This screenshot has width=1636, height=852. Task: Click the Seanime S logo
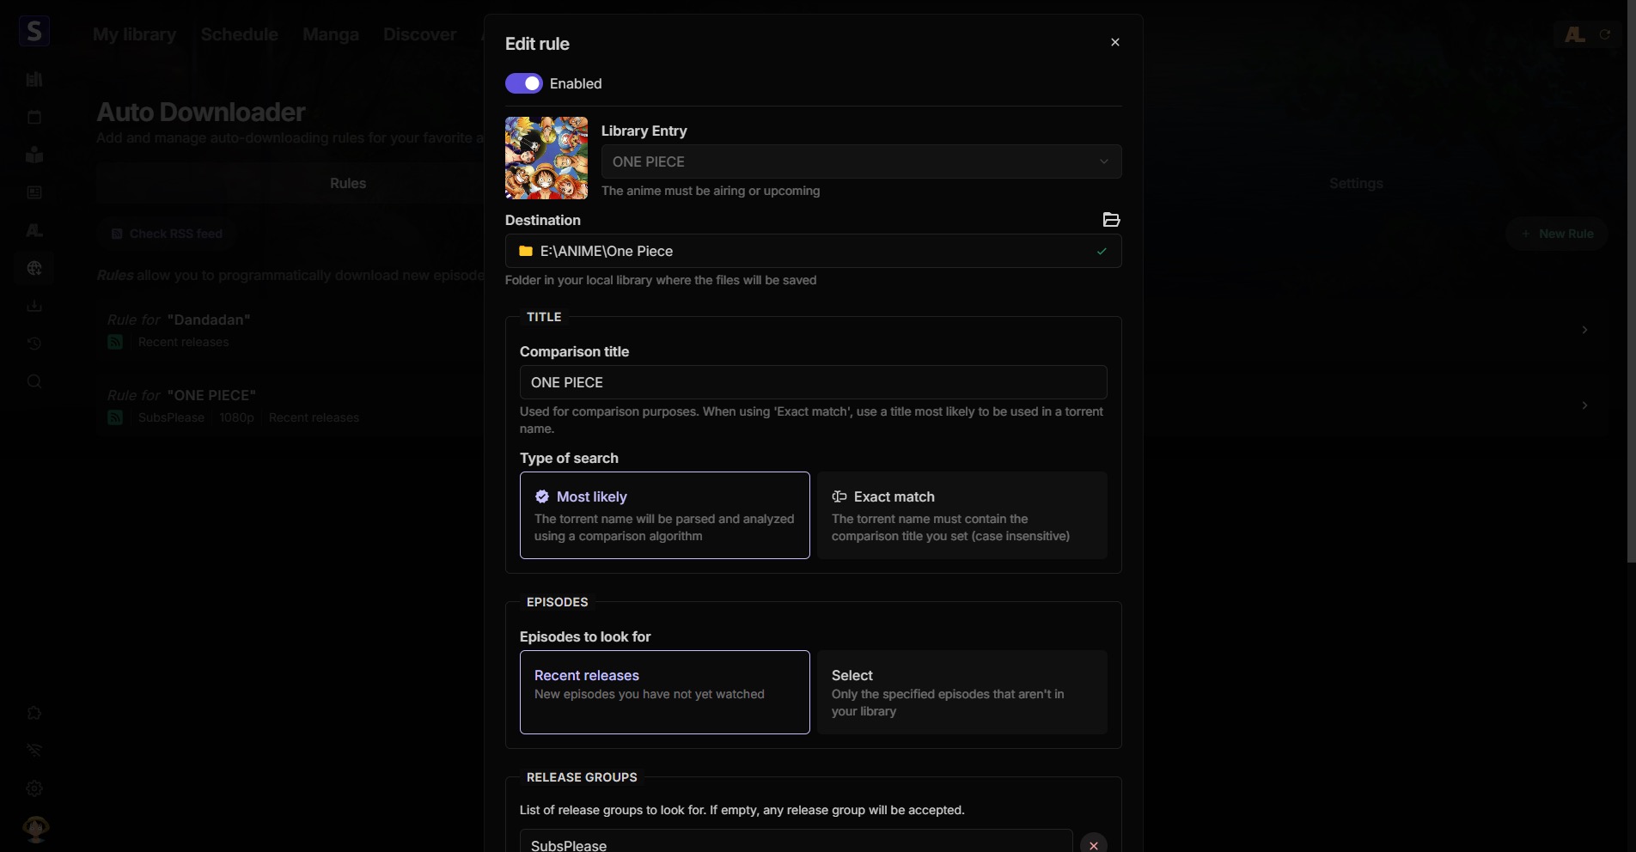click(34, 32)
